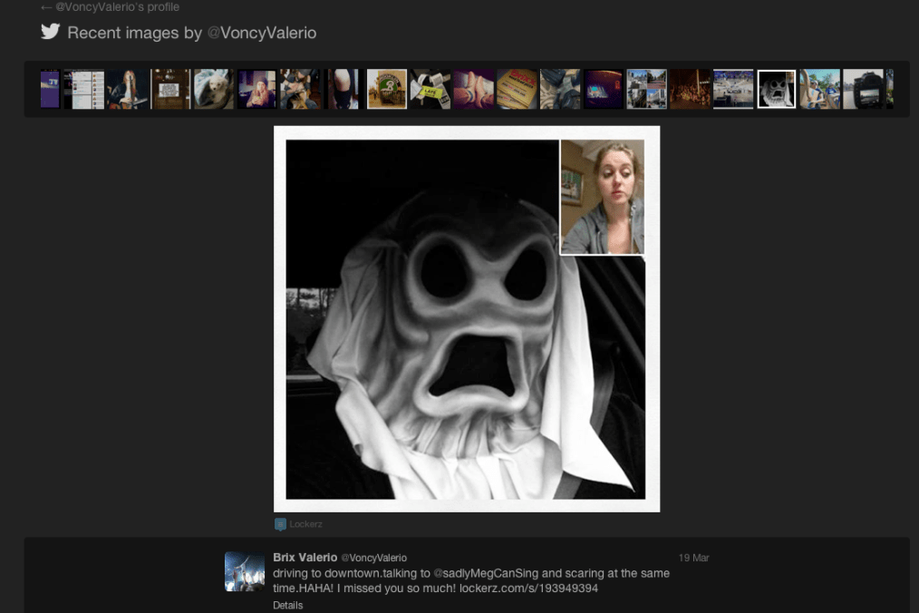The width and height of the screenshot is (919, 613).
Task: Click the Lockerz label under the photo
Action: point(305,524)
